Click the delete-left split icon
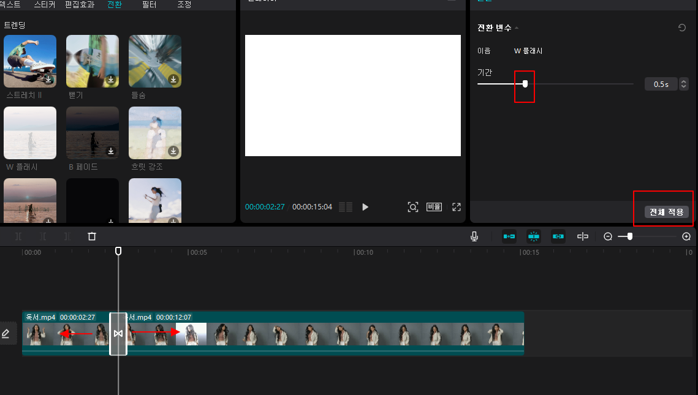This screenshot has width=698, height=395. [x=43, y=236]
